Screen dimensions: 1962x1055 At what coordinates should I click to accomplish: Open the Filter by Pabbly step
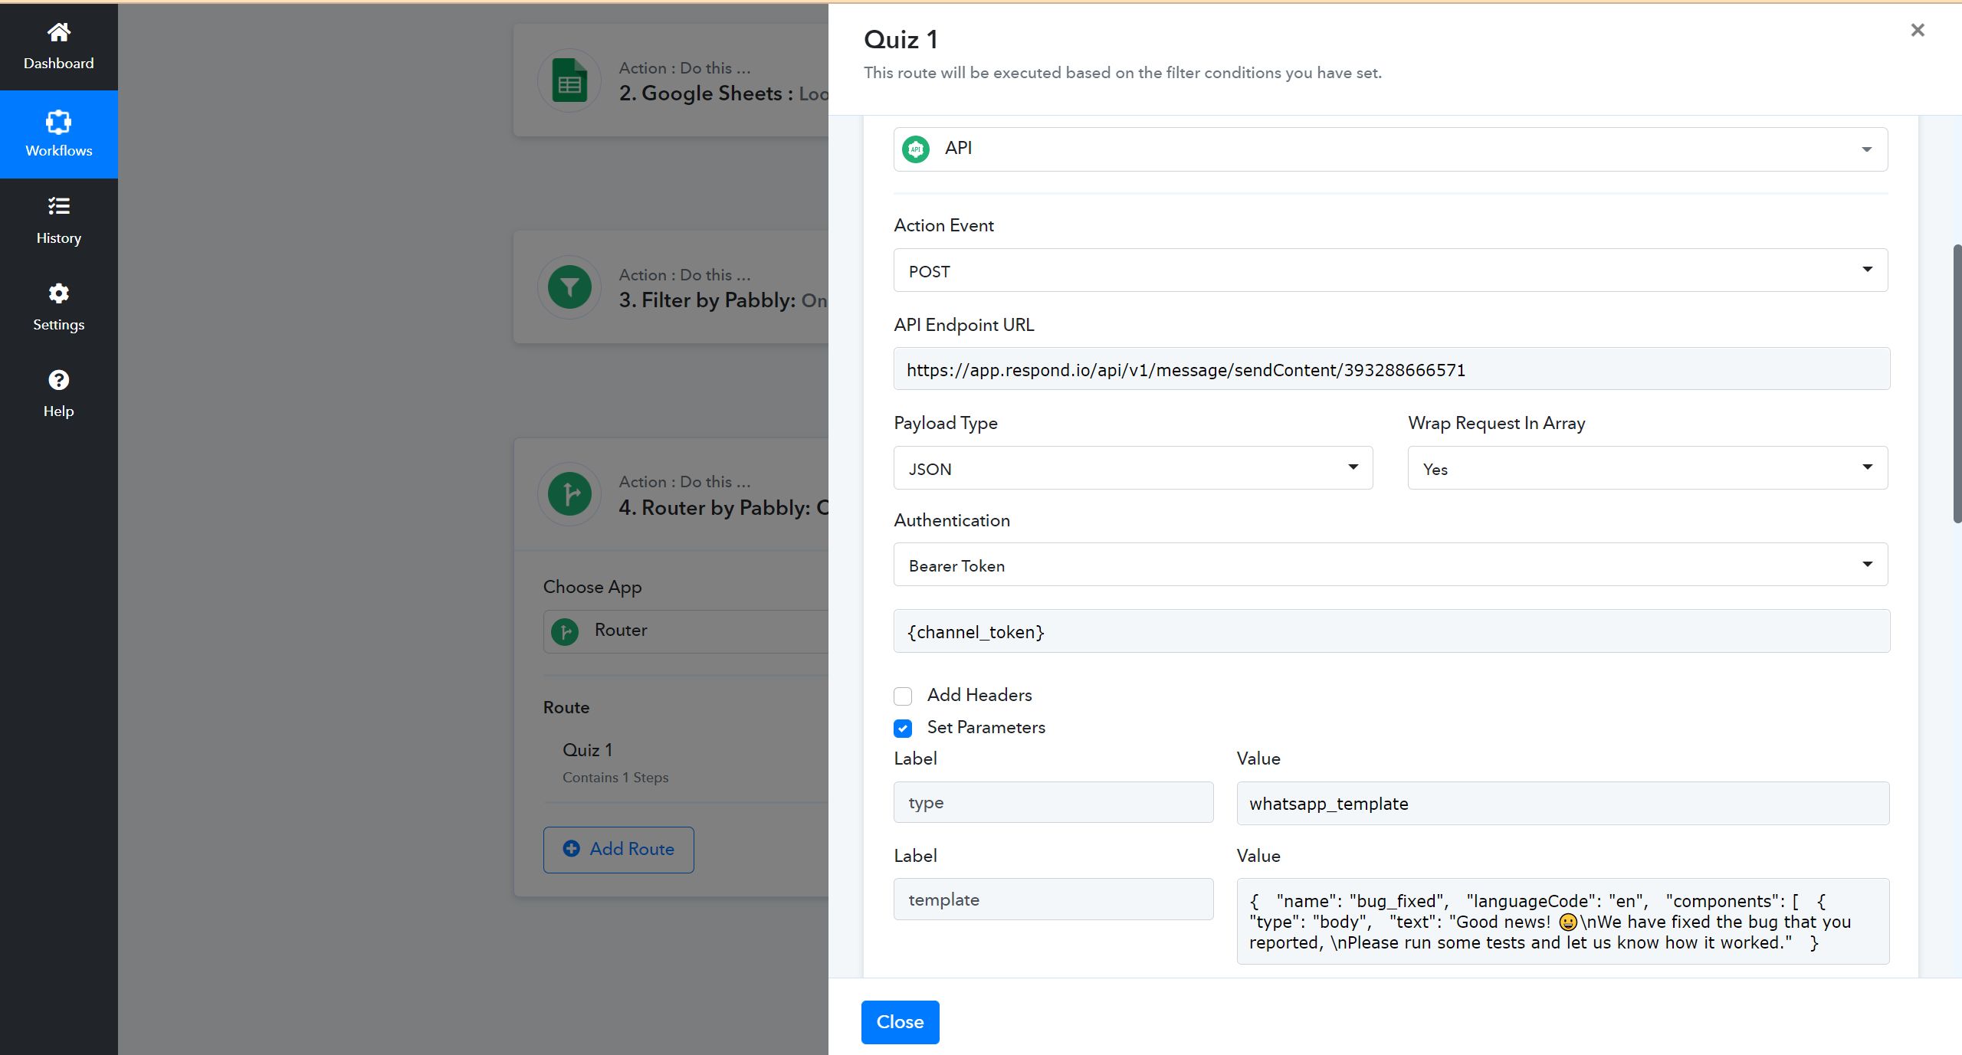671,287
